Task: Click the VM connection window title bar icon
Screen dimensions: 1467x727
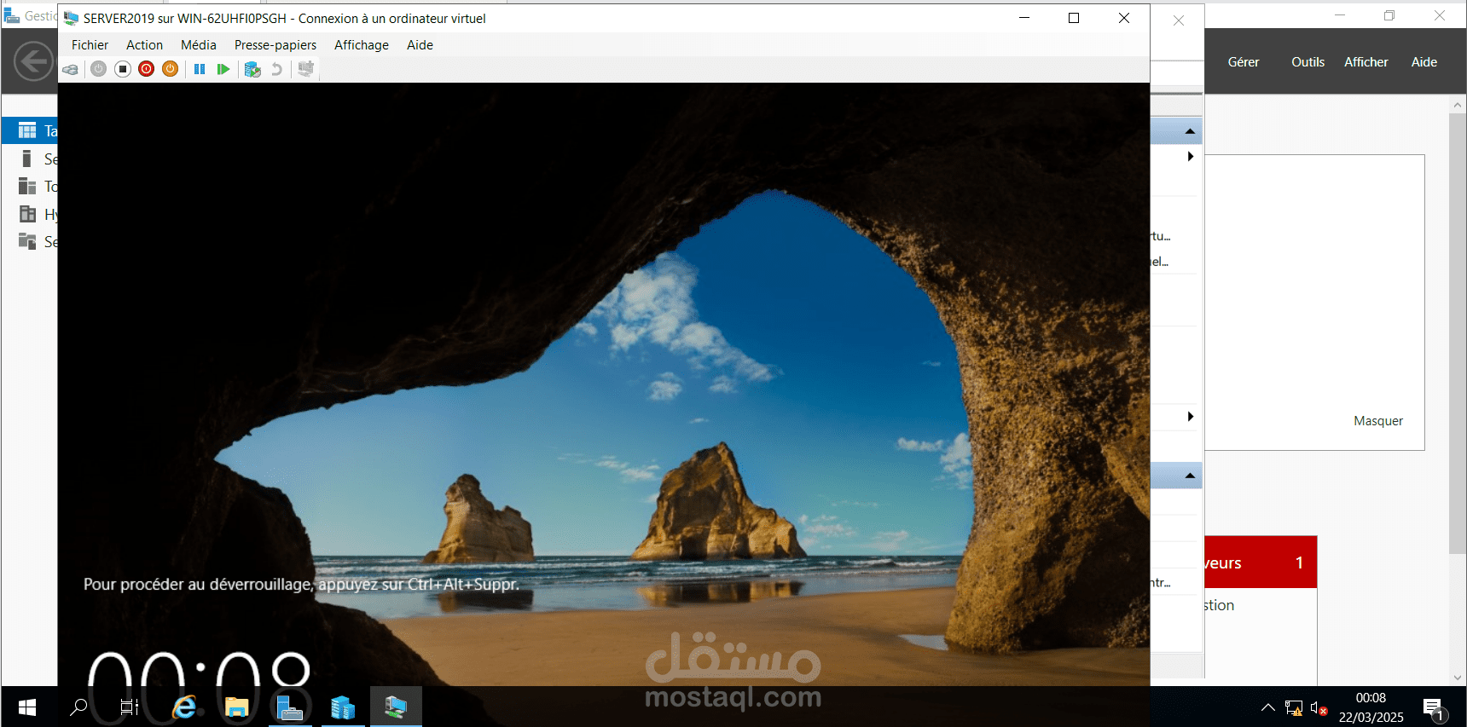Action: tap(72, 18)
